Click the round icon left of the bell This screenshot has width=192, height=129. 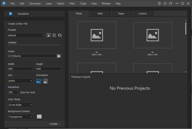coord(159,4)
